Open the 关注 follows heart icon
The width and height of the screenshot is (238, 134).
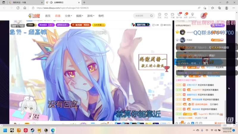pyautogui.click(x=166, y=15)
